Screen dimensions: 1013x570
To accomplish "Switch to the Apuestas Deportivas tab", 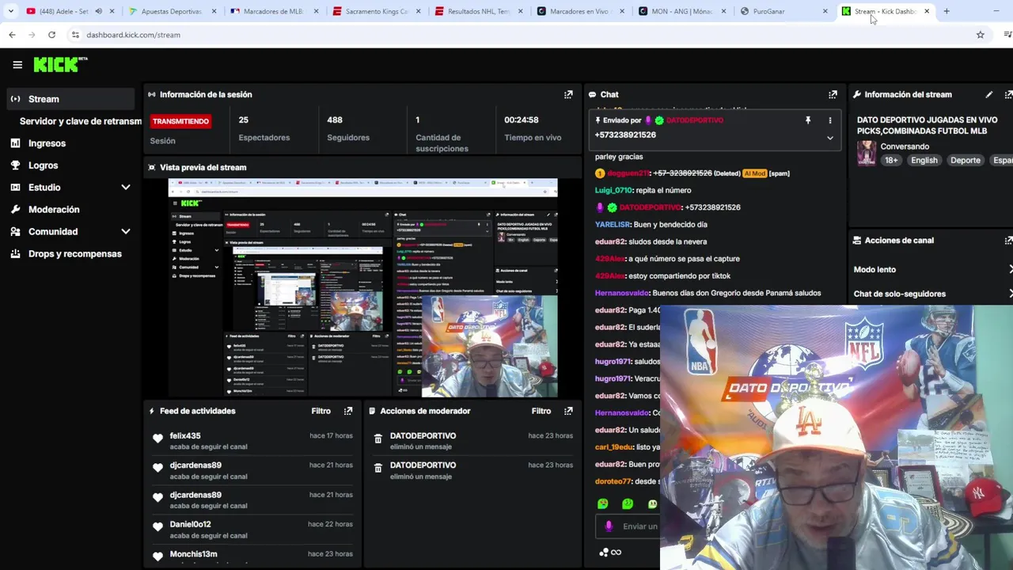I will 171,11.
